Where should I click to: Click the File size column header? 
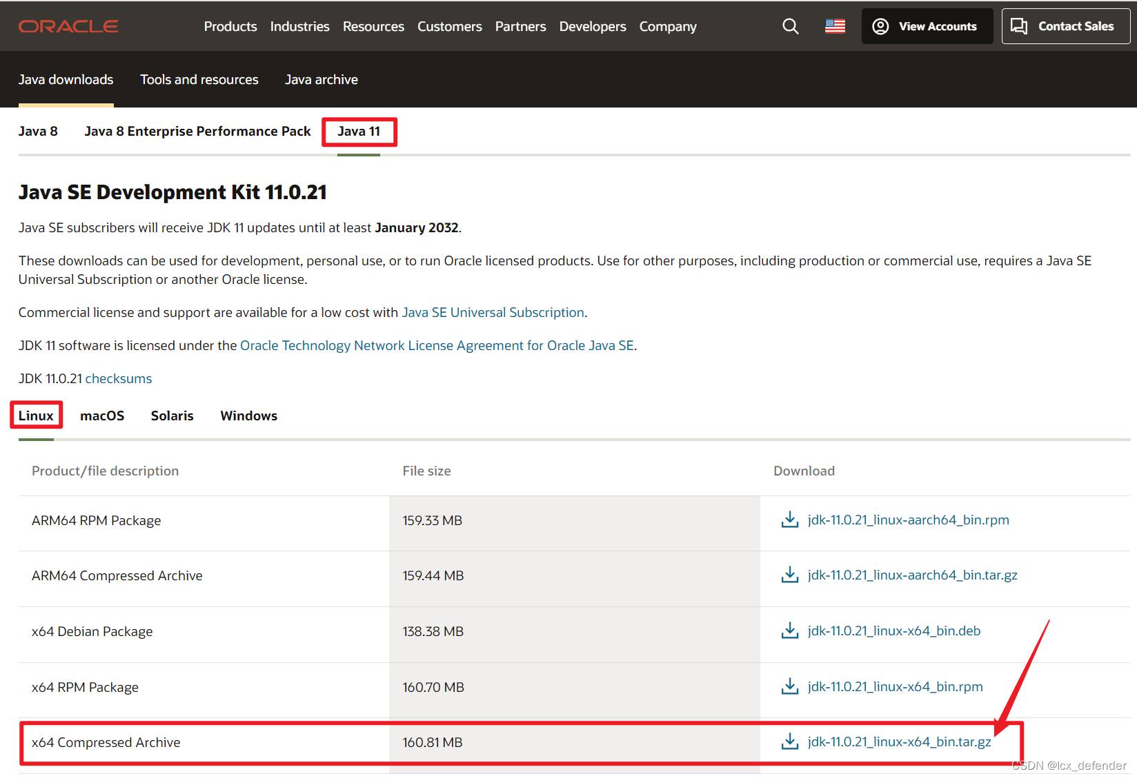click(427, 471)
